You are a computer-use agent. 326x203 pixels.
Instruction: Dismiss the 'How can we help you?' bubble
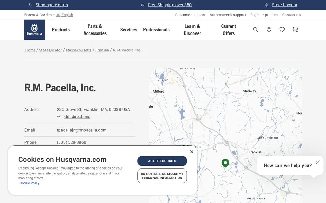318,162
